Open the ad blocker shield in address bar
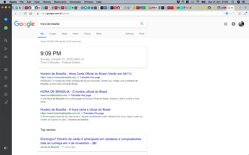Viewport: 249px width, 155px height. pyautogui.click(x=227, y=13)
